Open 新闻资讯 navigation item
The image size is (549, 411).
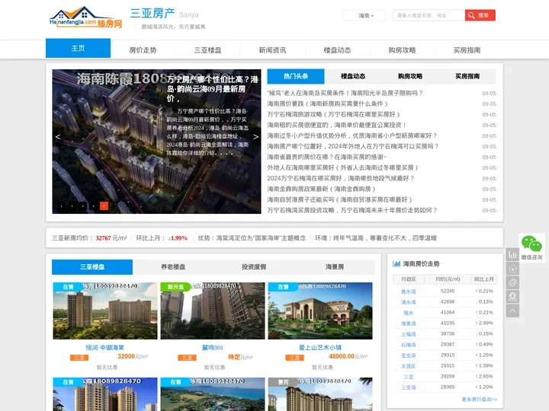[272, 50]
